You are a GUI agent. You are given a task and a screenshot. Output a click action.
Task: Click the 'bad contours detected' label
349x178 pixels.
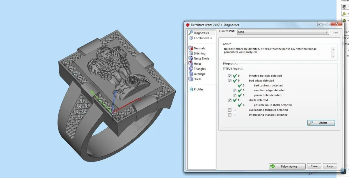268,86
